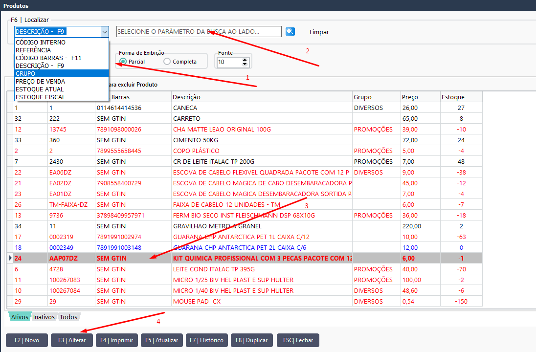The width and height of the screenshot is (536, 352).
Task: Switch to the Inativos tab
Action: coord(44,317)
